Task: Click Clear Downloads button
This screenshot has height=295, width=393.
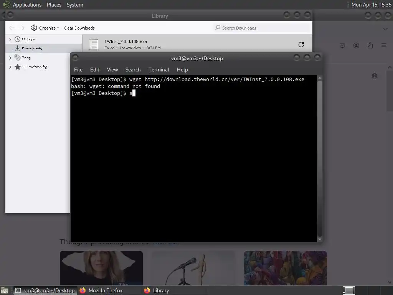Action: coord(79,28)
